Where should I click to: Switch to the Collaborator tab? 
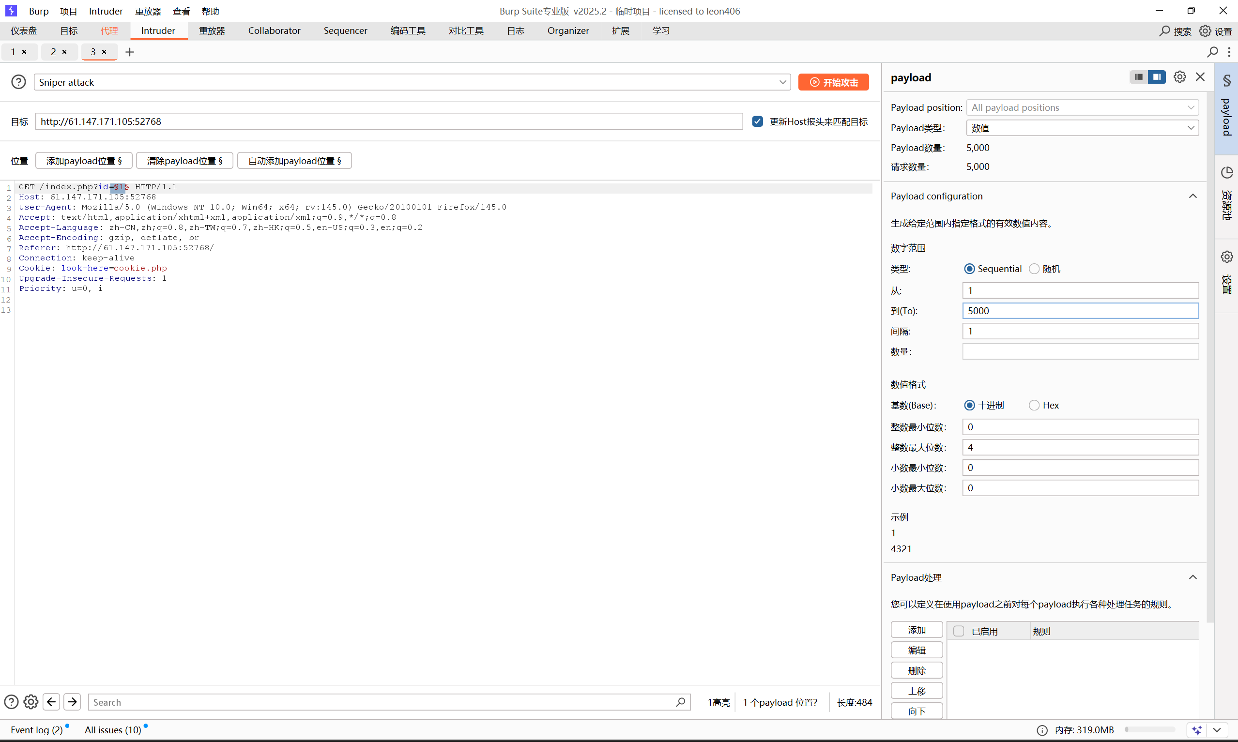coord(274,31)
